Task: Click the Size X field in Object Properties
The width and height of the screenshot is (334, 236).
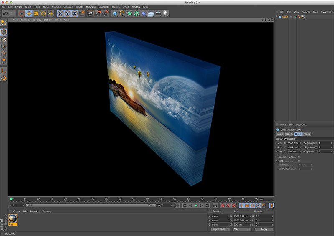Action: 294,143
